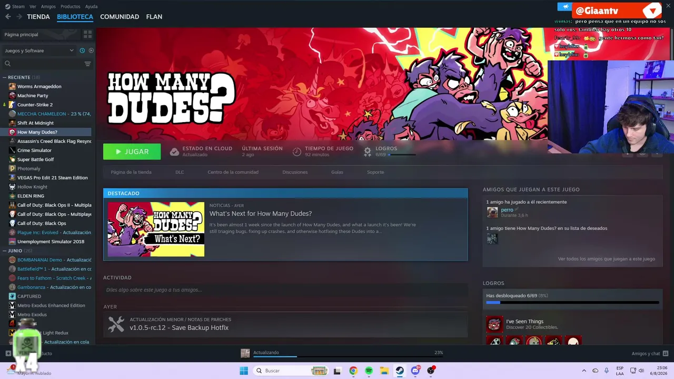Click the wishlist friend's avatar
Screen dimensions: 674x379
coord(492,239)
